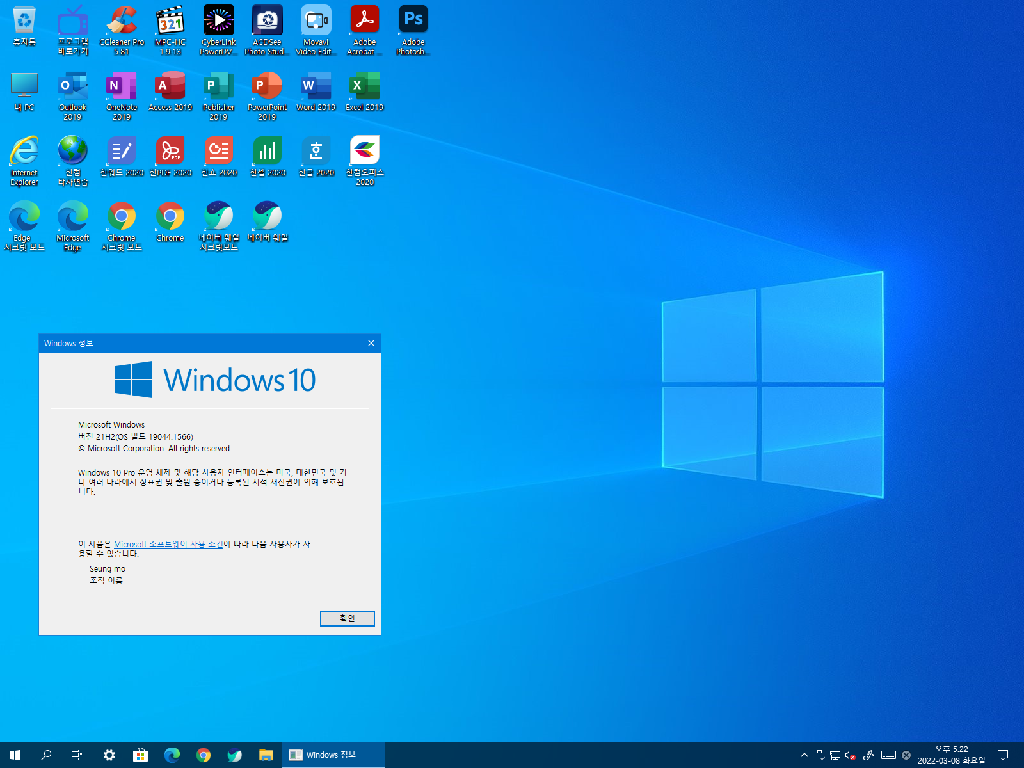Select the Windows 정보 taskbar button
Image resolution: width=1024 pixels, height=768 pixels.
[x=333, y=755]
